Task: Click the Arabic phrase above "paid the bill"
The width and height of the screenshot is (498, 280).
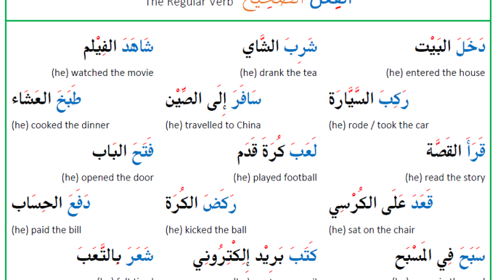Action: click(x=51, y=204)
